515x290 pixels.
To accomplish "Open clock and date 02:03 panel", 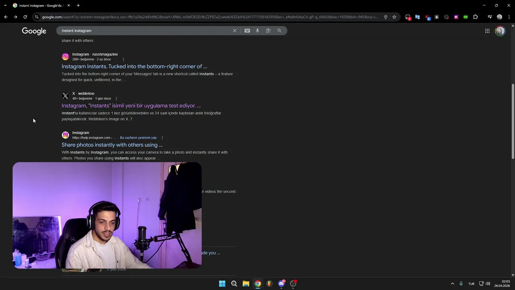I will pos(502,284).
